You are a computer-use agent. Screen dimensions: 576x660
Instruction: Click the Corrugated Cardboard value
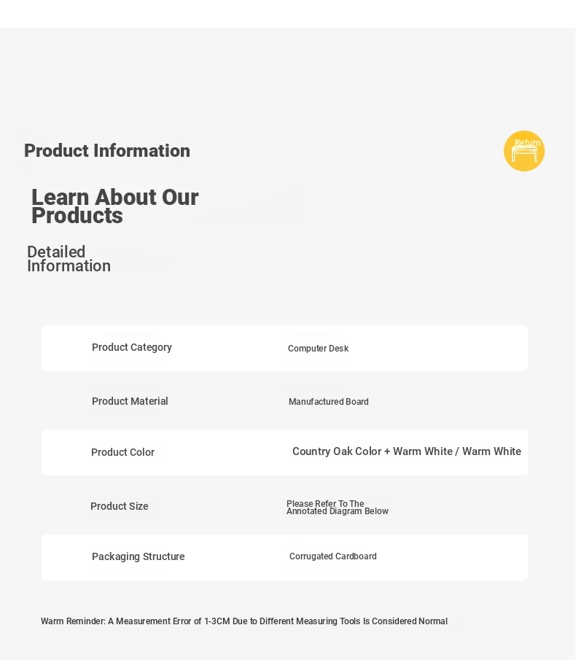click(332, 556)
